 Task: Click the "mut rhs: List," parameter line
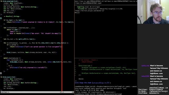(x=10, y=11)
